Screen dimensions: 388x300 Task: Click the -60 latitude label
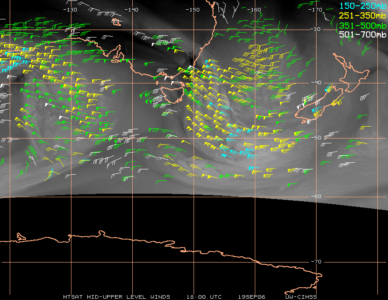tap(316, 196)
